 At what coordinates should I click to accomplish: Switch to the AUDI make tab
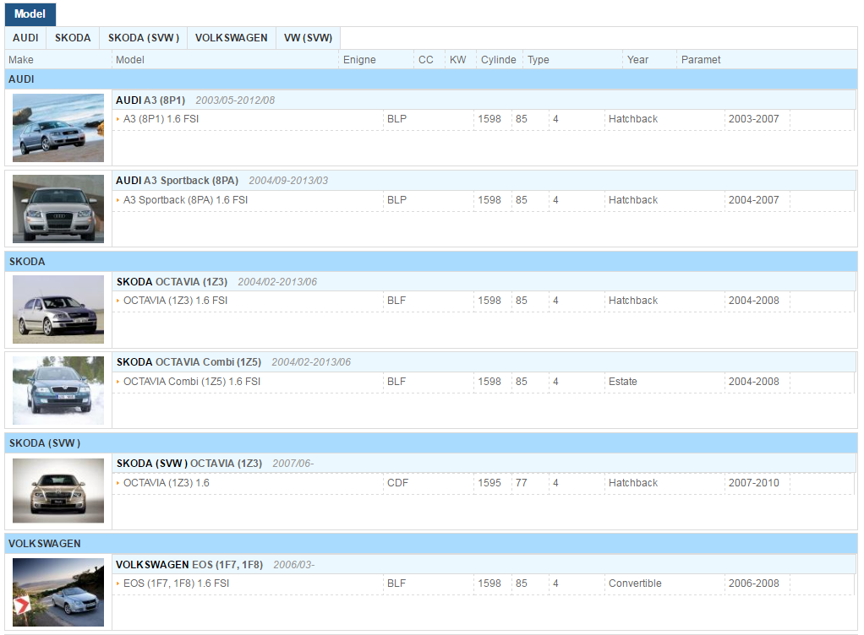tap(25, 38)
